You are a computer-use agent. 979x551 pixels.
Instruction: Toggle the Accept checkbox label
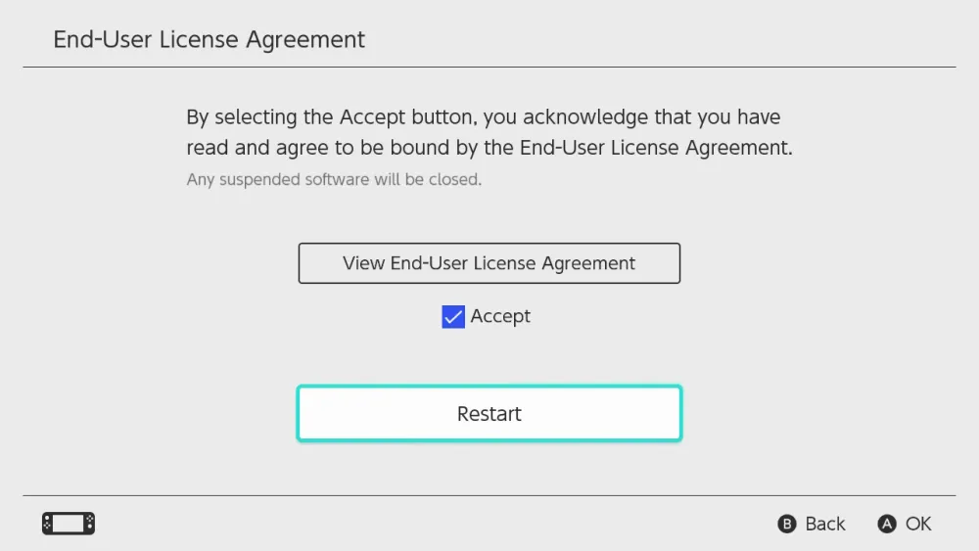[500, 316]
